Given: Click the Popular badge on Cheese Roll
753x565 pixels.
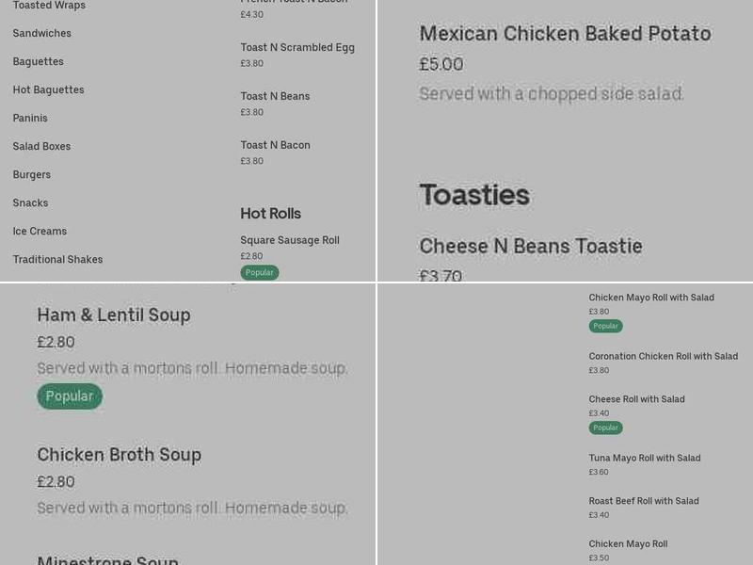Looking at the screenshot, I should [605, 428].
